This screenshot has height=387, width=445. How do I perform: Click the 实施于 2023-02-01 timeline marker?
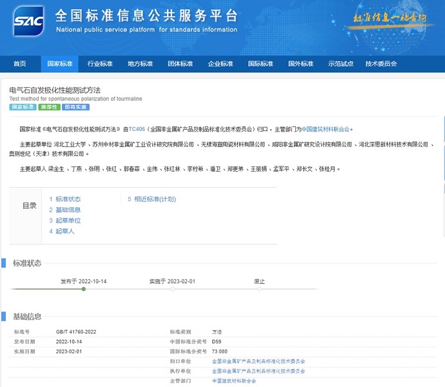(x=173, y=289)
